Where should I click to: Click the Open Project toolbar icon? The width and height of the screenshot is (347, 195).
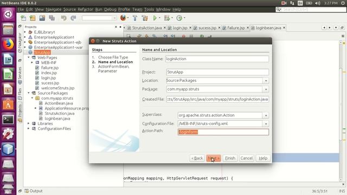(42, 18)
